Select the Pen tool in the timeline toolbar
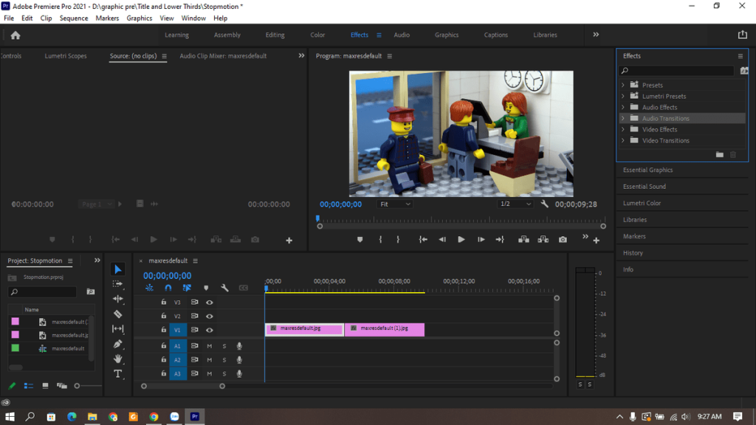Image resolution: width=756 pixels, height=425 pixels. 118,343
